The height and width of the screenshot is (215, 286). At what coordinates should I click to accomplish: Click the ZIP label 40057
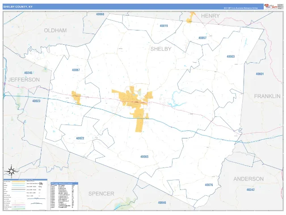(202, 38)
